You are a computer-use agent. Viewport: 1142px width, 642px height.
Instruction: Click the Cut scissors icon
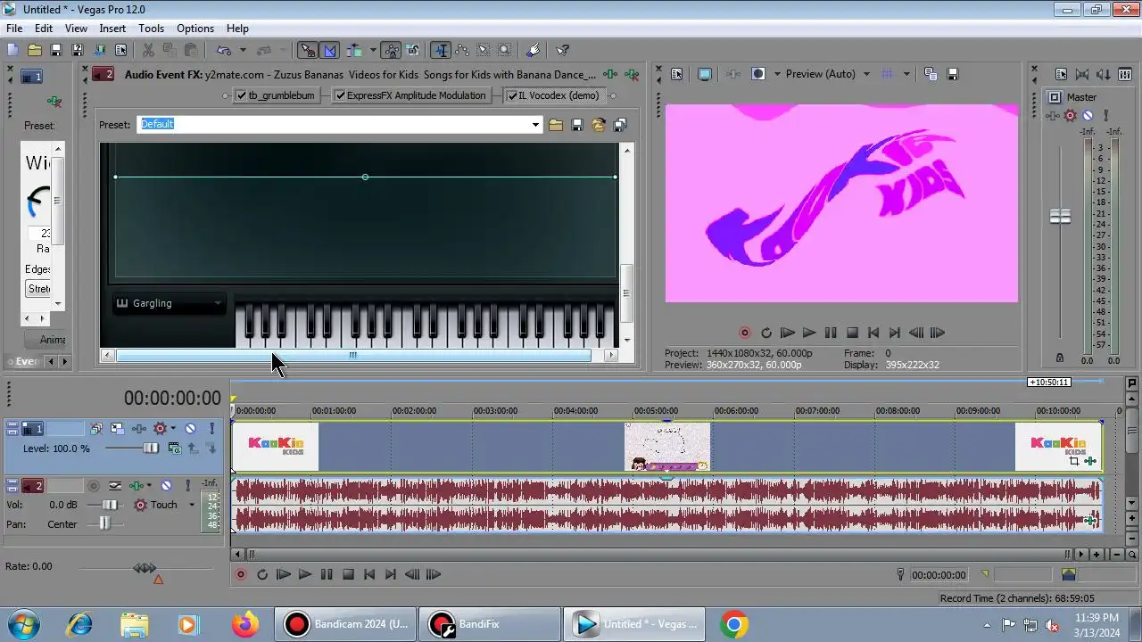(x=148, y=51)
